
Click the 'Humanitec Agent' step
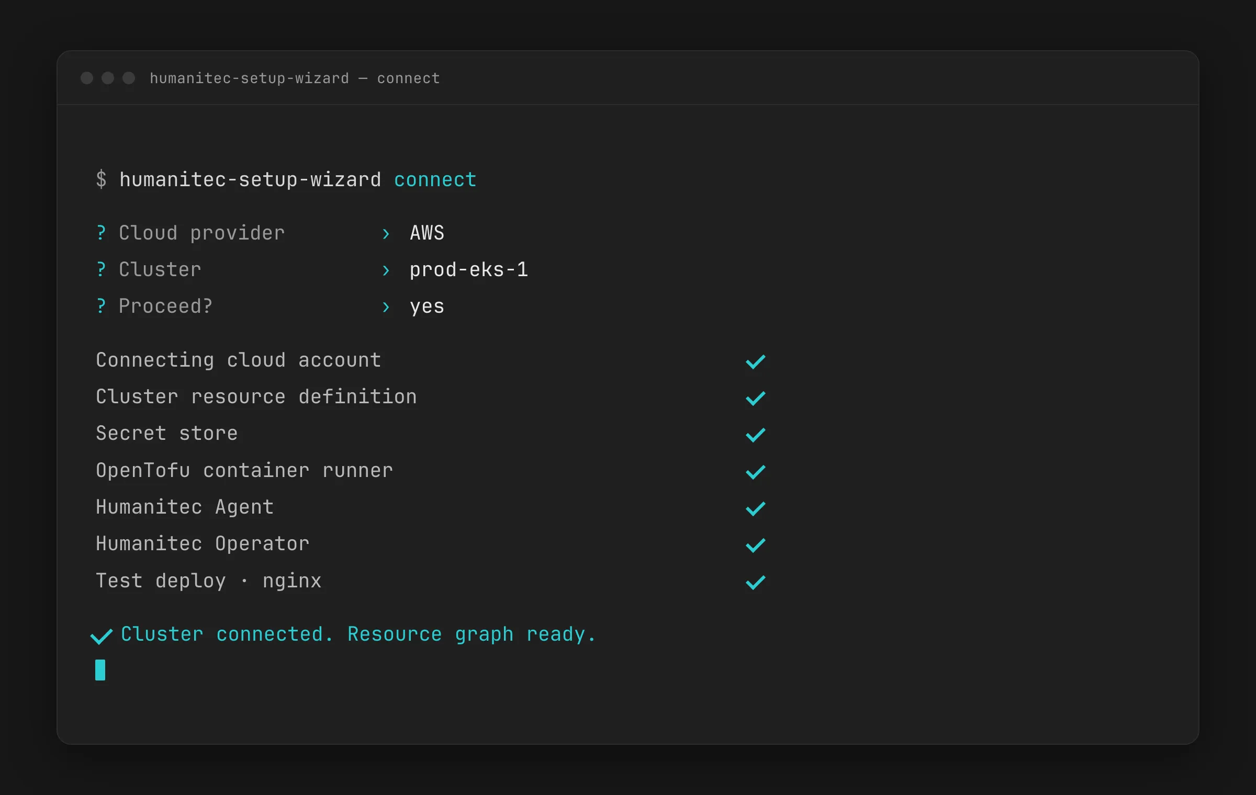[185, 507]
